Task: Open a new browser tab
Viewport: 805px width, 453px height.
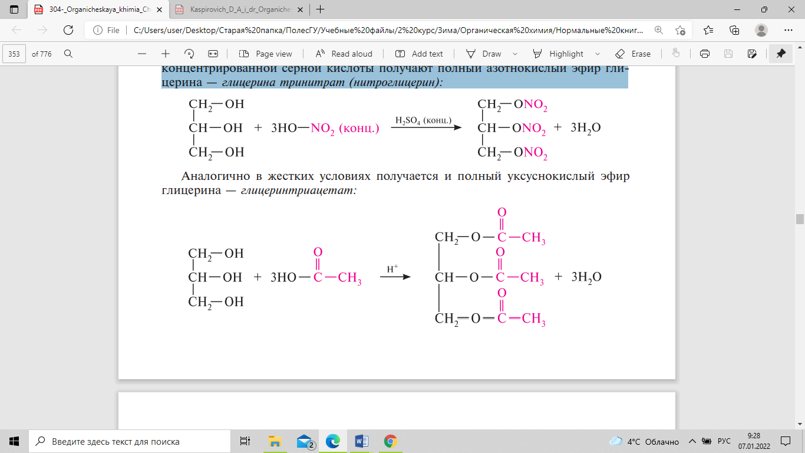Action: 321,9
